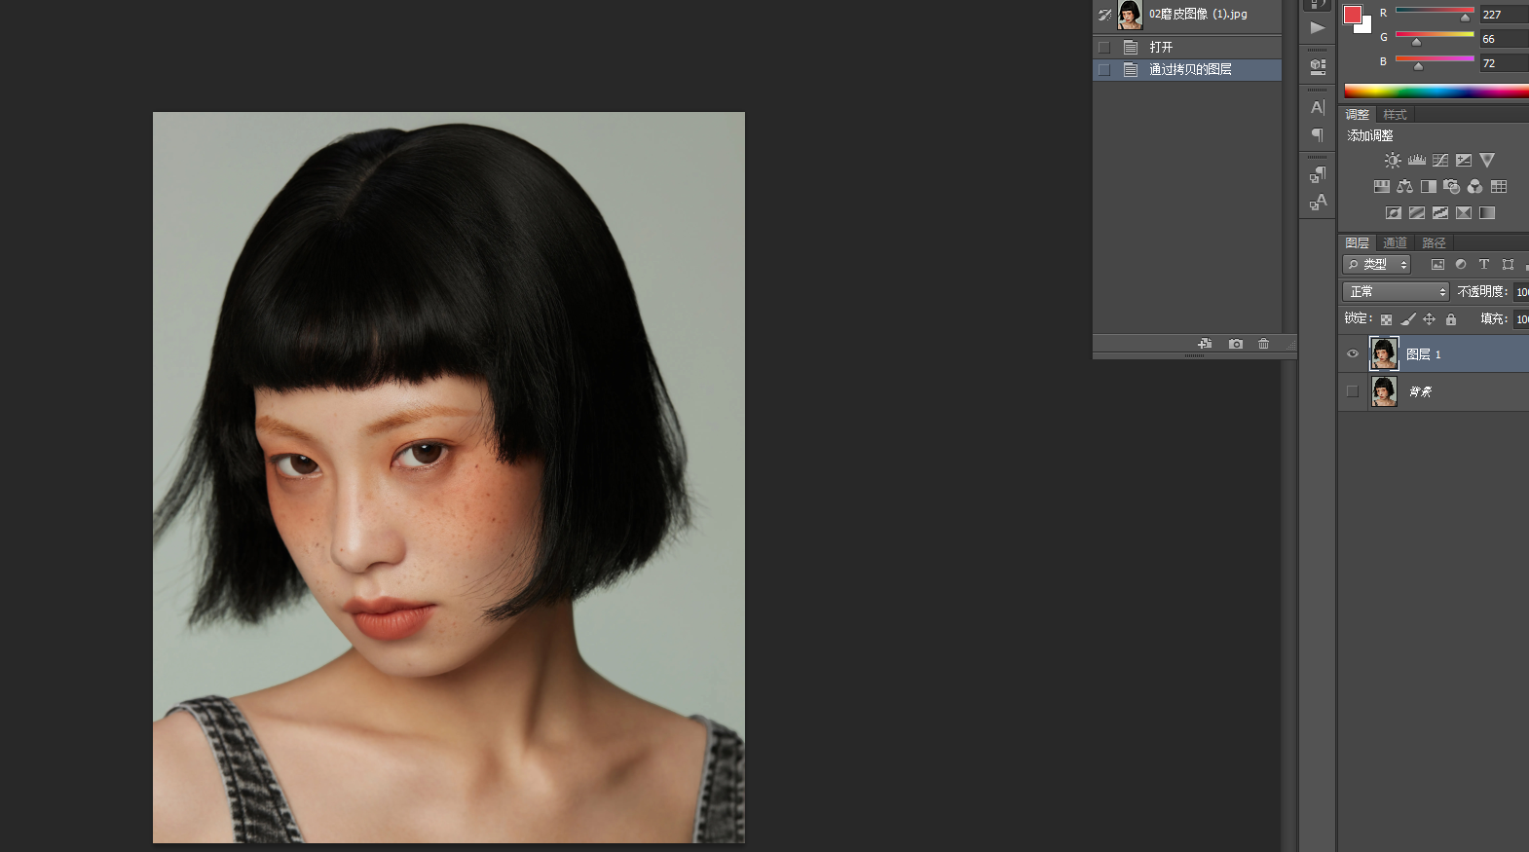Add a Channel Mixer adjustment
The height and width of the screenshot is (852, 1529).
point(1475,187)
